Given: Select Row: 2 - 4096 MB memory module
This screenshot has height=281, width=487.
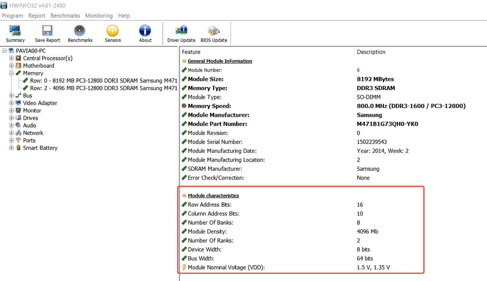Looking at the screenshot, I should click(104, 88).
